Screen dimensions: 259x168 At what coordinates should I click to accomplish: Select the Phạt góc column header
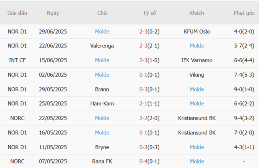[244, 13]
